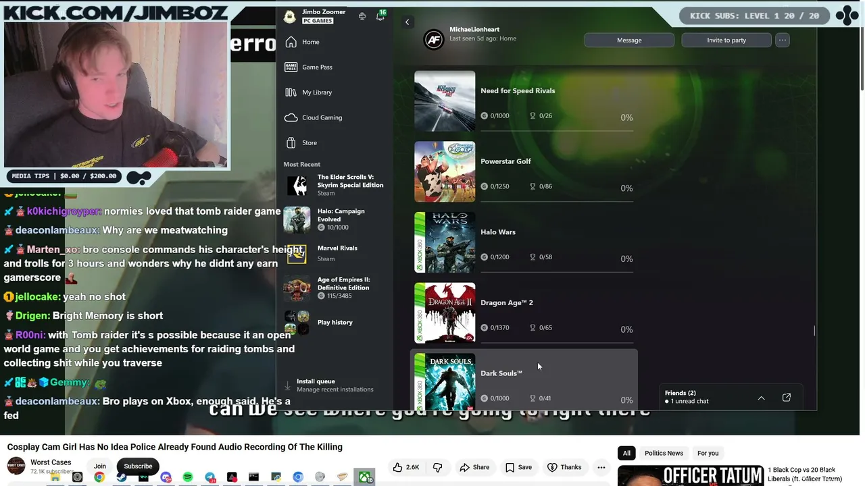Select the For you chip

[708, 453]
